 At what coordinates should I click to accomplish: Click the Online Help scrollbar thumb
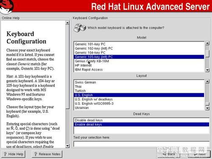coord(67,67)
